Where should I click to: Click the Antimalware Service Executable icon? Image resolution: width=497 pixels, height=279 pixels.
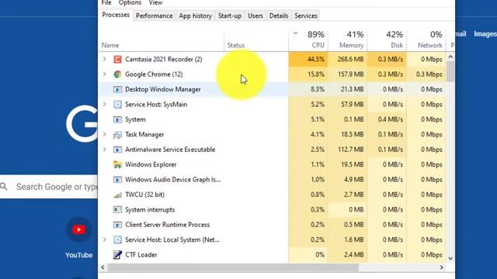[117, 150]
